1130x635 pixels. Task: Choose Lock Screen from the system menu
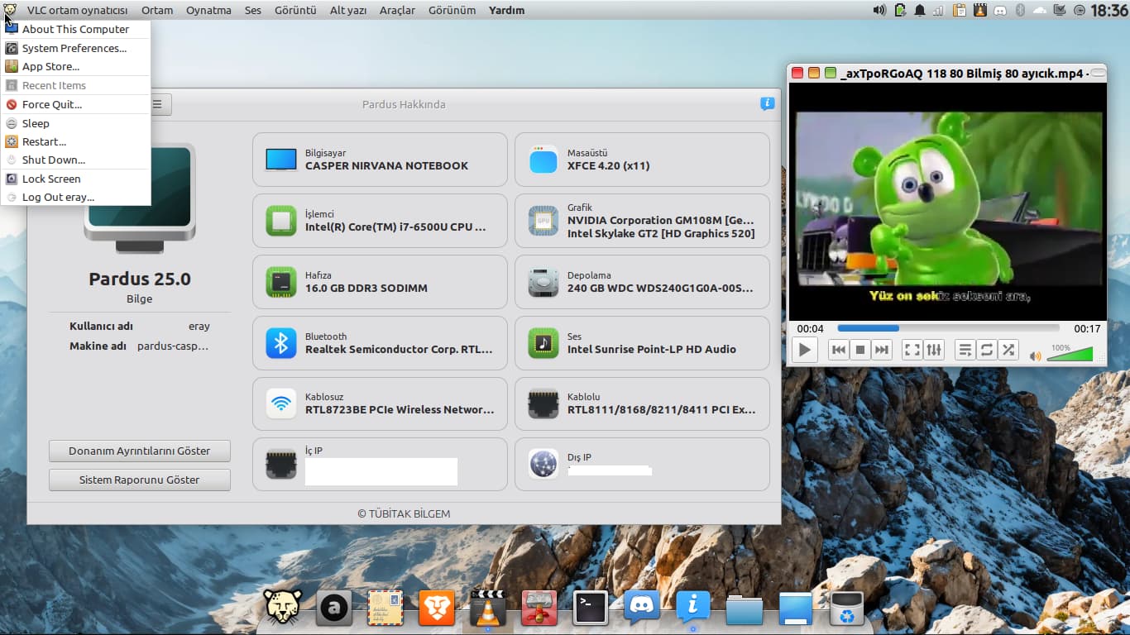(51, 179)
